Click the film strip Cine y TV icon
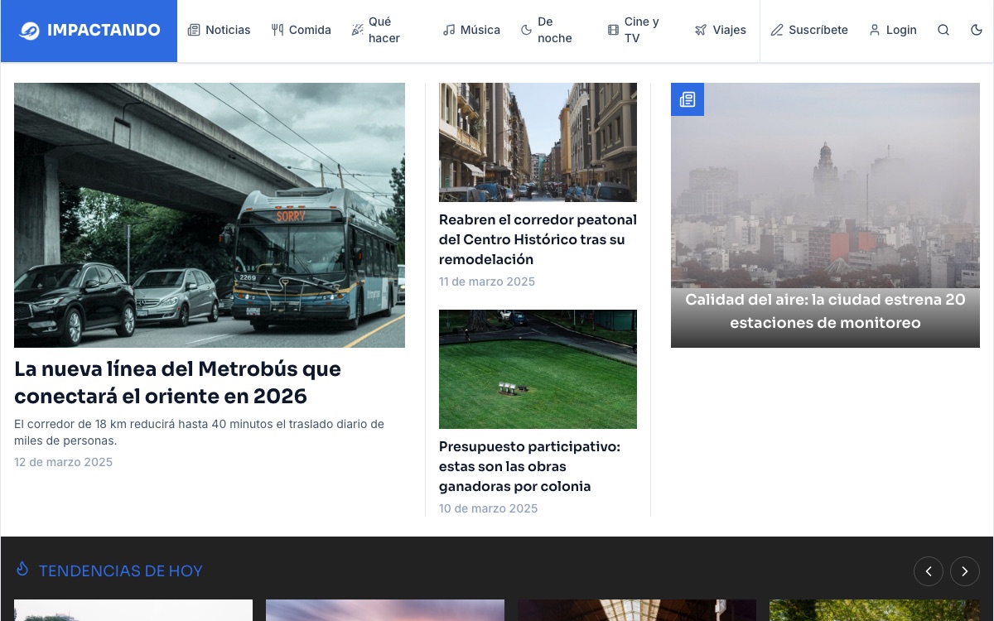The width and height of the screenshot is (994, 621). coord(613,30)
